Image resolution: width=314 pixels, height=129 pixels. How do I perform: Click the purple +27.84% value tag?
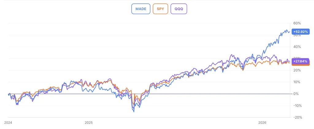tap(301, 61)
